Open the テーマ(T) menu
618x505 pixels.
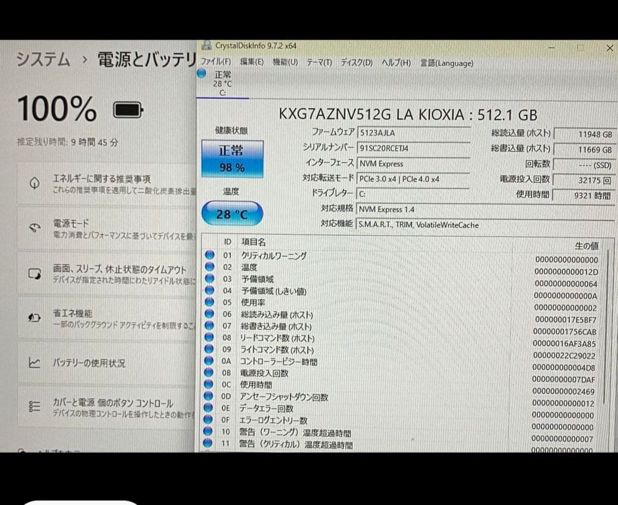[x=318, y=62]
